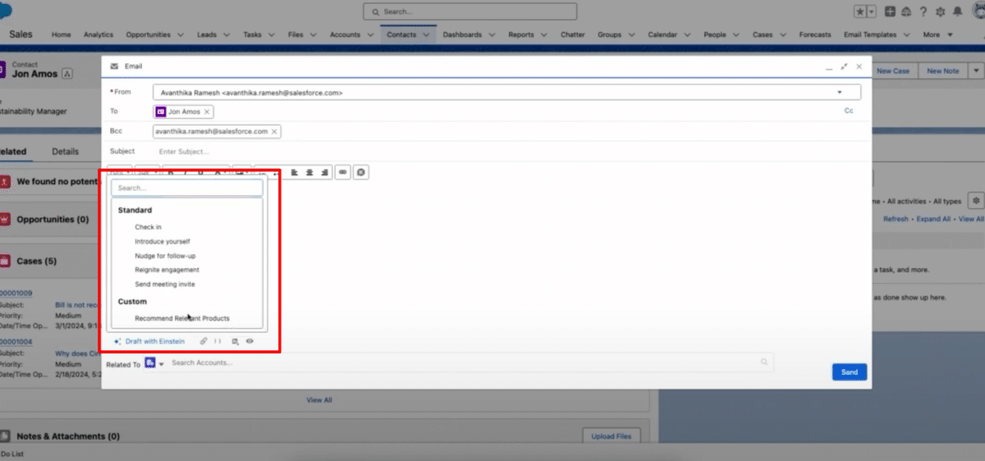
Task: Expand the Tasks tab chevron
Action: (x=272, y=35)
